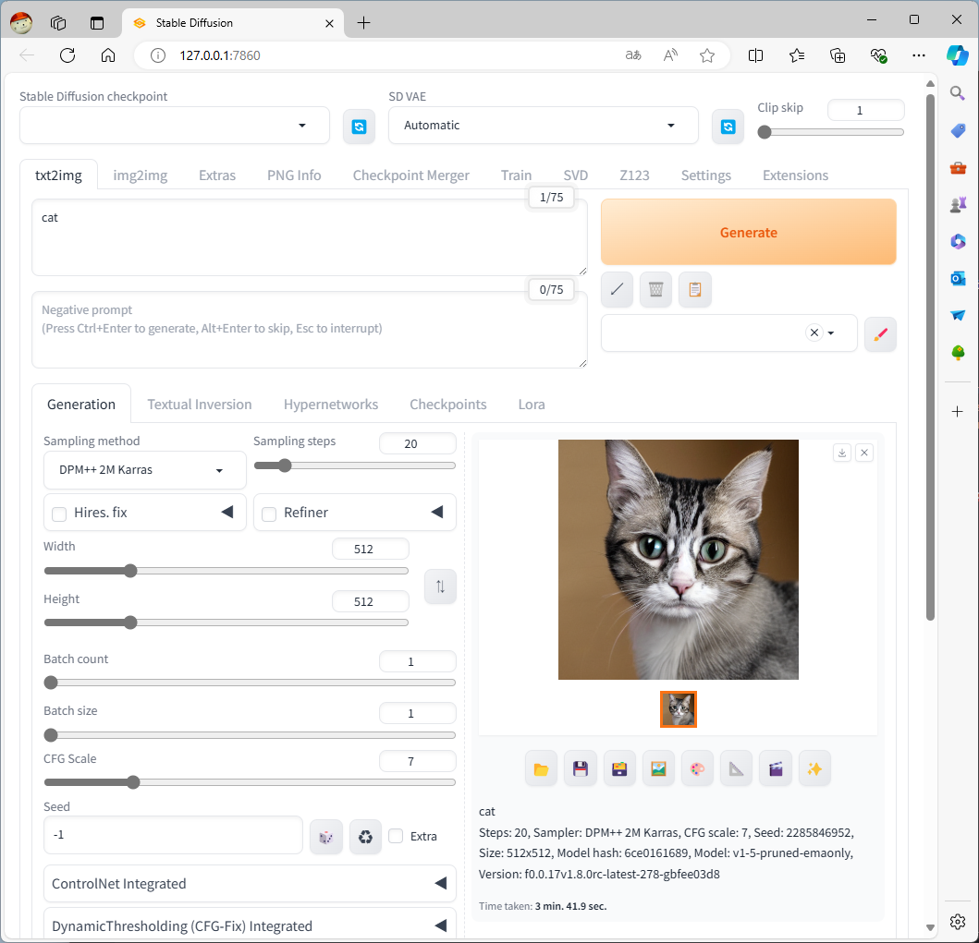The height and width of the screenshot is (943, 979).
Task: Open the Textual Inversion tab
Action: click(200, 404)
